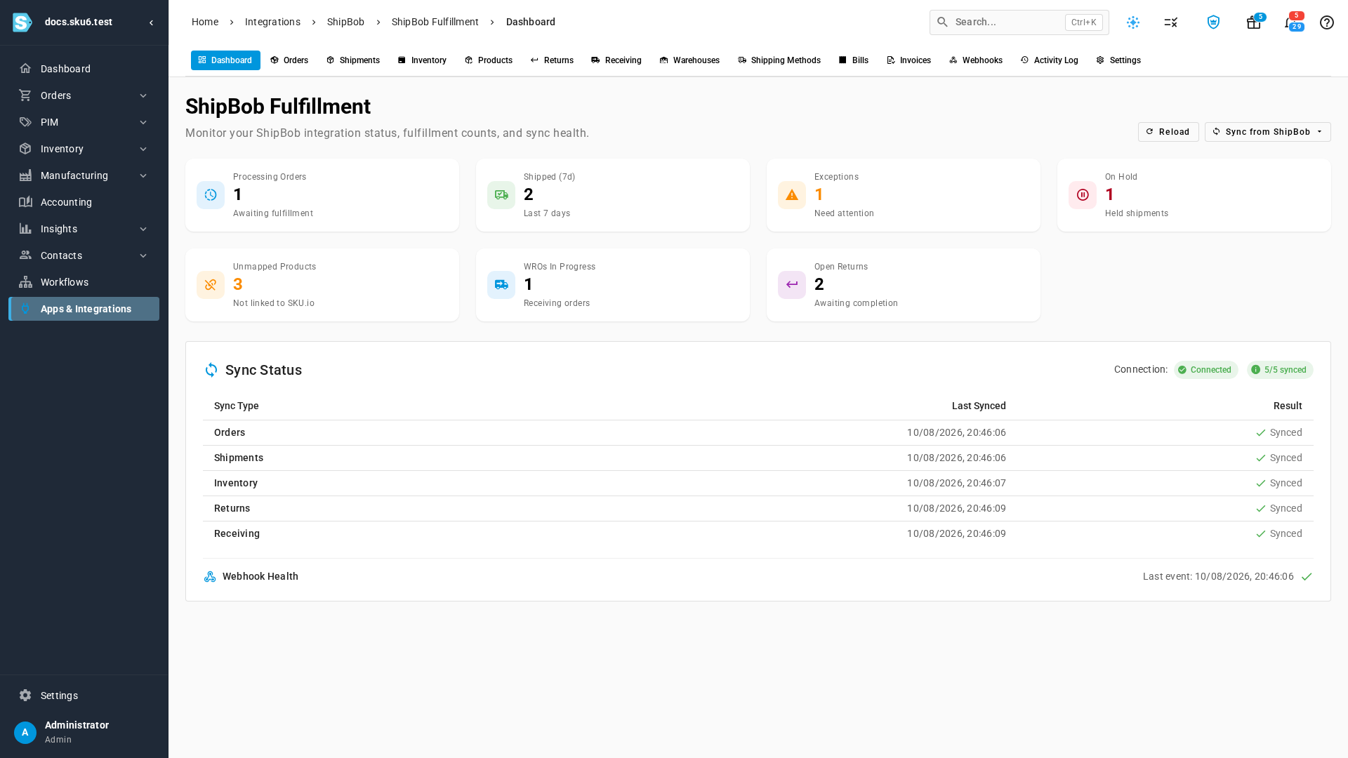Image resolution: width=1348 pixels, height=758 pixels.
Task: Open the Administrator user profile
Action: point(84,731)
